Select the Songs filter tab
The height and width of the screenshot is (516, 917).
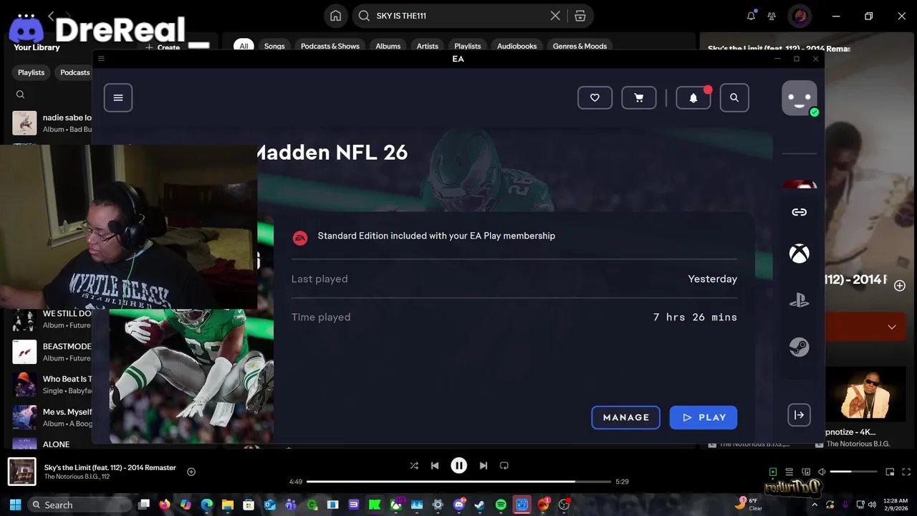(274, 46)
